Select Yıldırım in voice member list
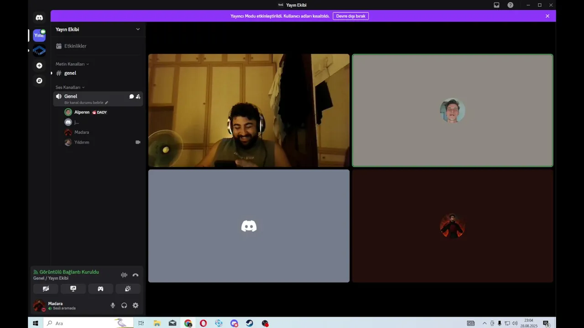The height and width of the screenshot is (328, 584). (103, 142)
